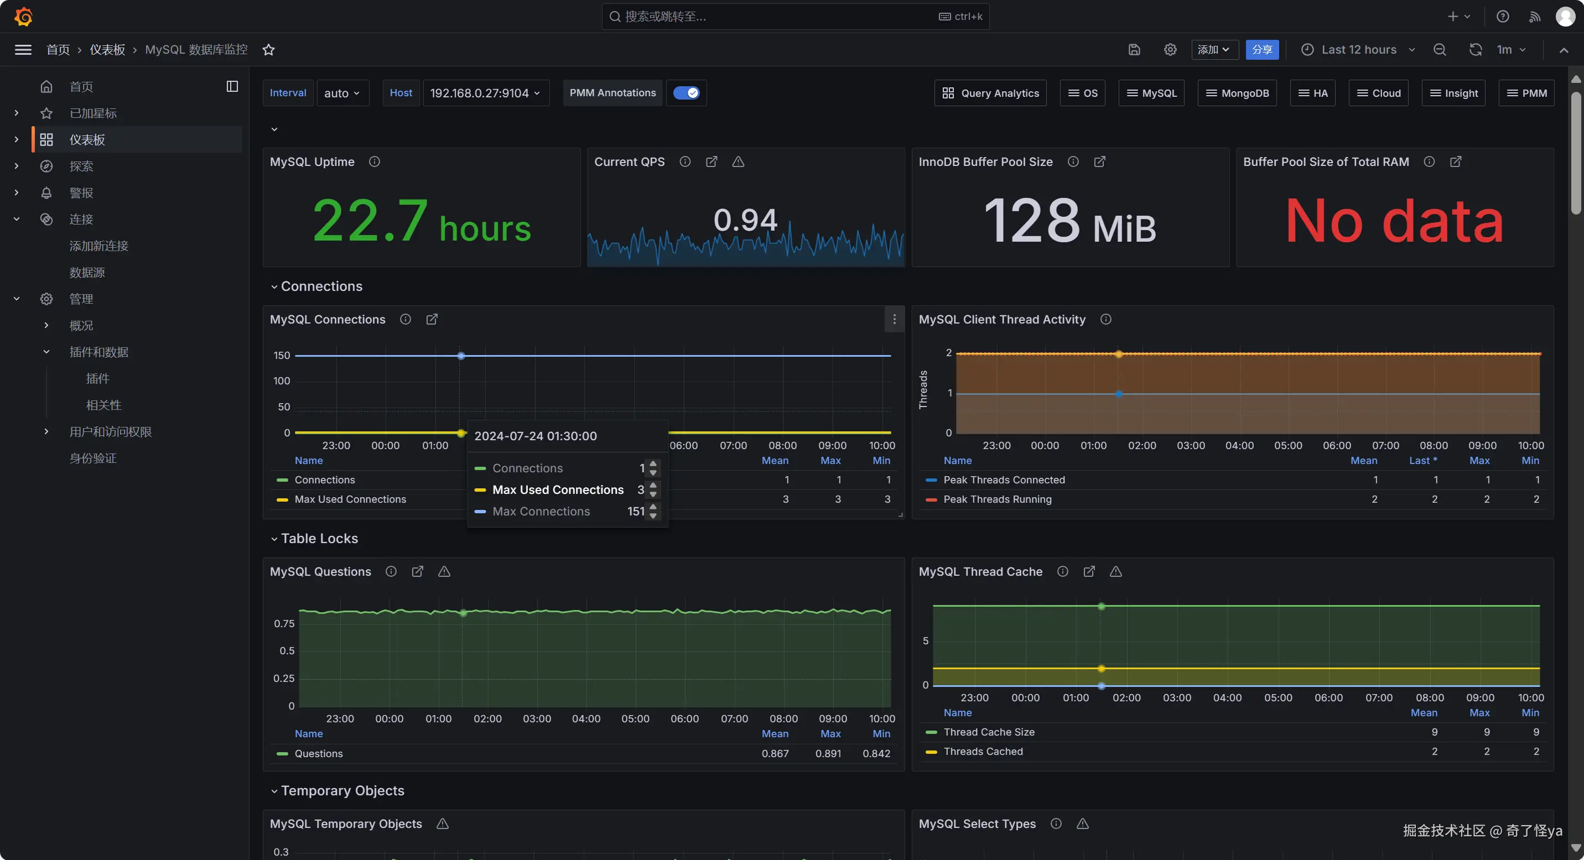1584x860 pixels.
Task: Open the Query Analytics menu
Action: click(x=990, y=93)
